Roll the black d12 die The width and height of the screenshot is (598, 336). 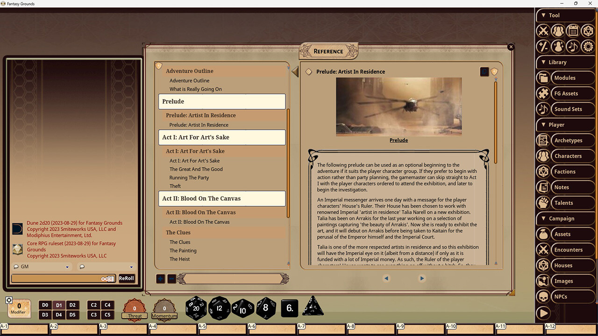220,308
